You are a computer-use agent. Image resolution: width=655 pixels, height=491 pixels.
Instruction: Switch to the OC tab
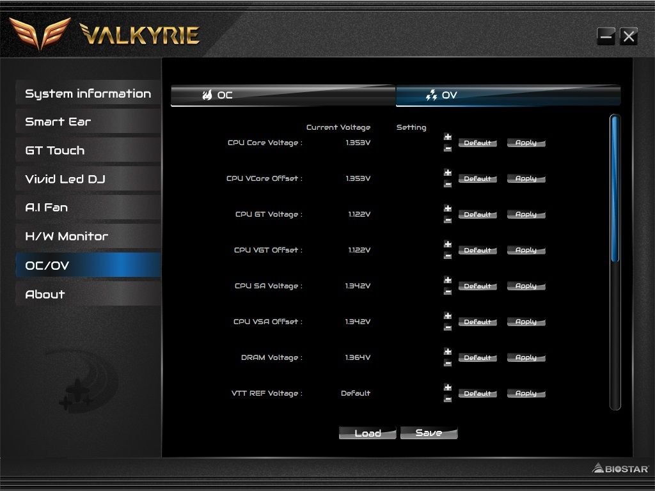tap(283, 95)
